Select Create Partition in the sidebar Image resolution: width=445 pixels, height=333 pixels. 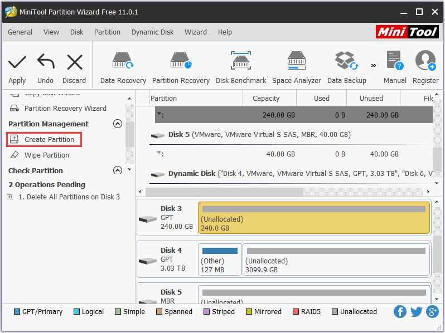coord(44,139)
